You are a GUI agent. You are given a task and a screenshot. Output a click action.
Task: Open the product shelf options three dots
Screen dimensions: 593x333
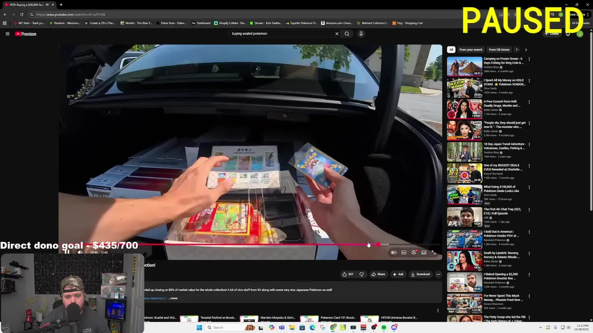tap(438, 310)
